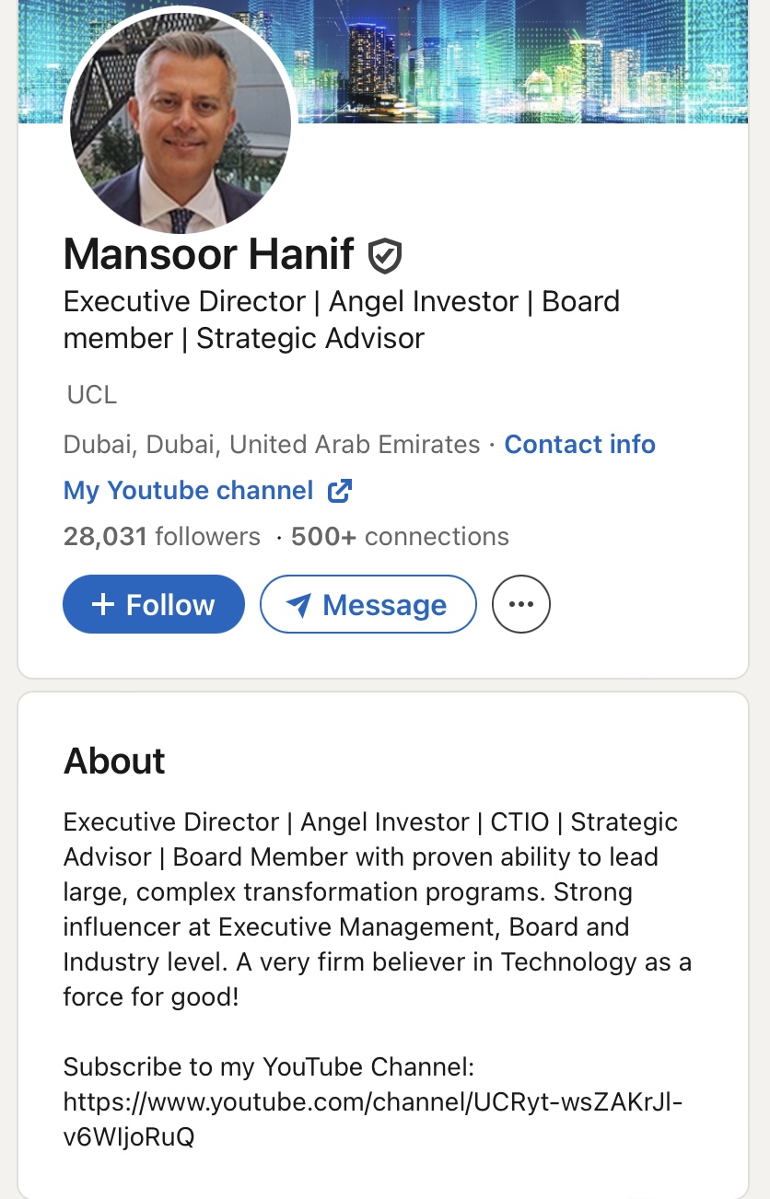Click the 500+ connections text
The width and height of the screenshot is (770, 1199).
coord(400,536)
